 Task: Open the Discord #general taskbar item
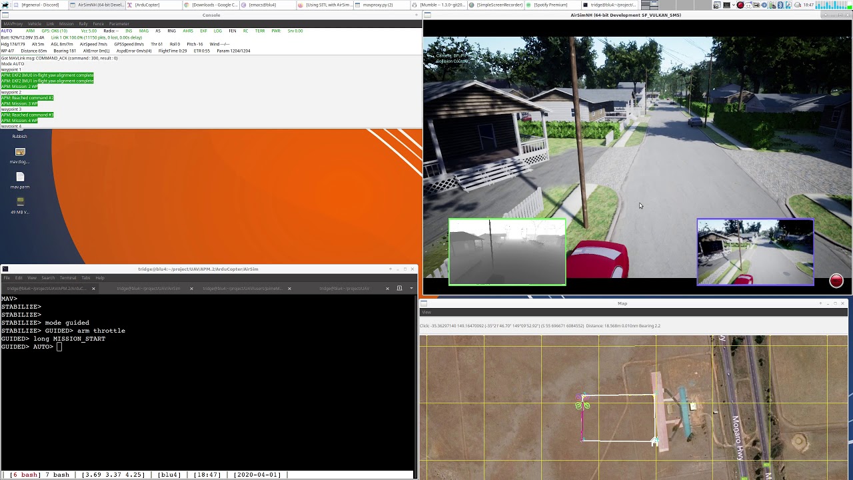point(40,5)
